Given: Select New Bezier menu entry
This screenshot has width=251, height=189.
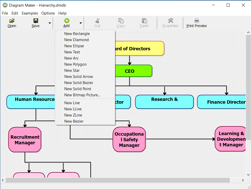Looking at the screenshot, I should 85,121.
